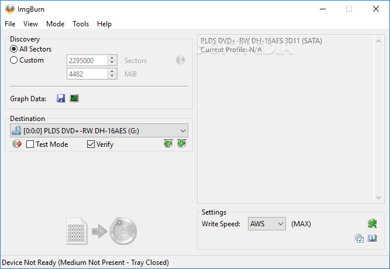Click the open book icon in Settings
Image resolution: width=390 pixels, height=269 pixels.
(372, 238)
